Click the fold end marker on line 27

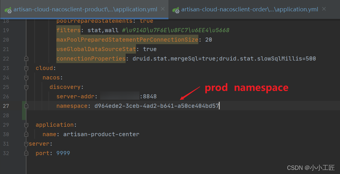26,106
